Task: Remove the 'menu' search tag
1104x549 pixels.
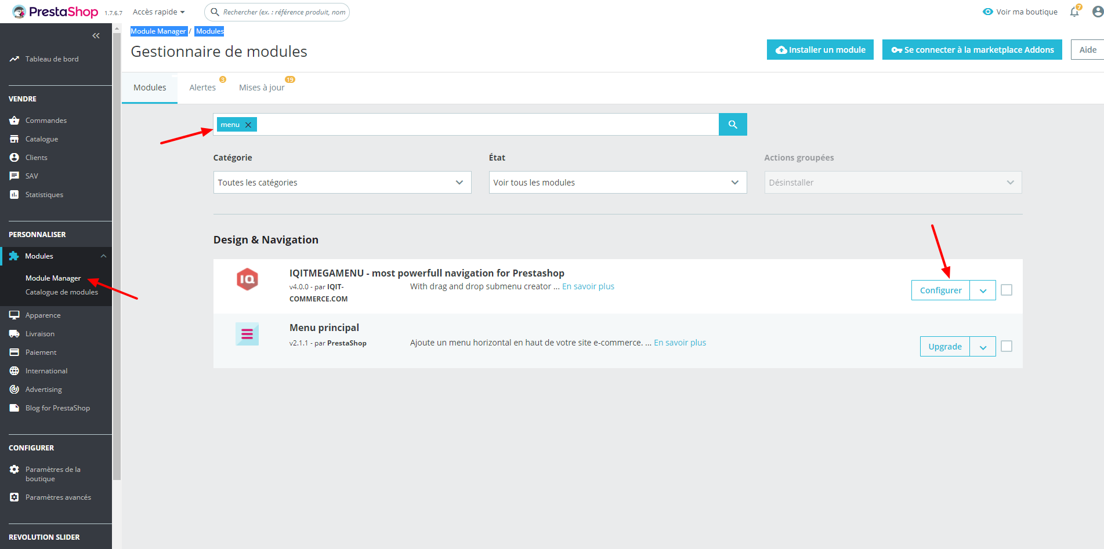Action: click(248, 125)
